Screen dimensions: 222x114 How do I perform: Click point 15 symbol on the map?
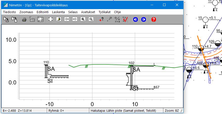(205, 20)
